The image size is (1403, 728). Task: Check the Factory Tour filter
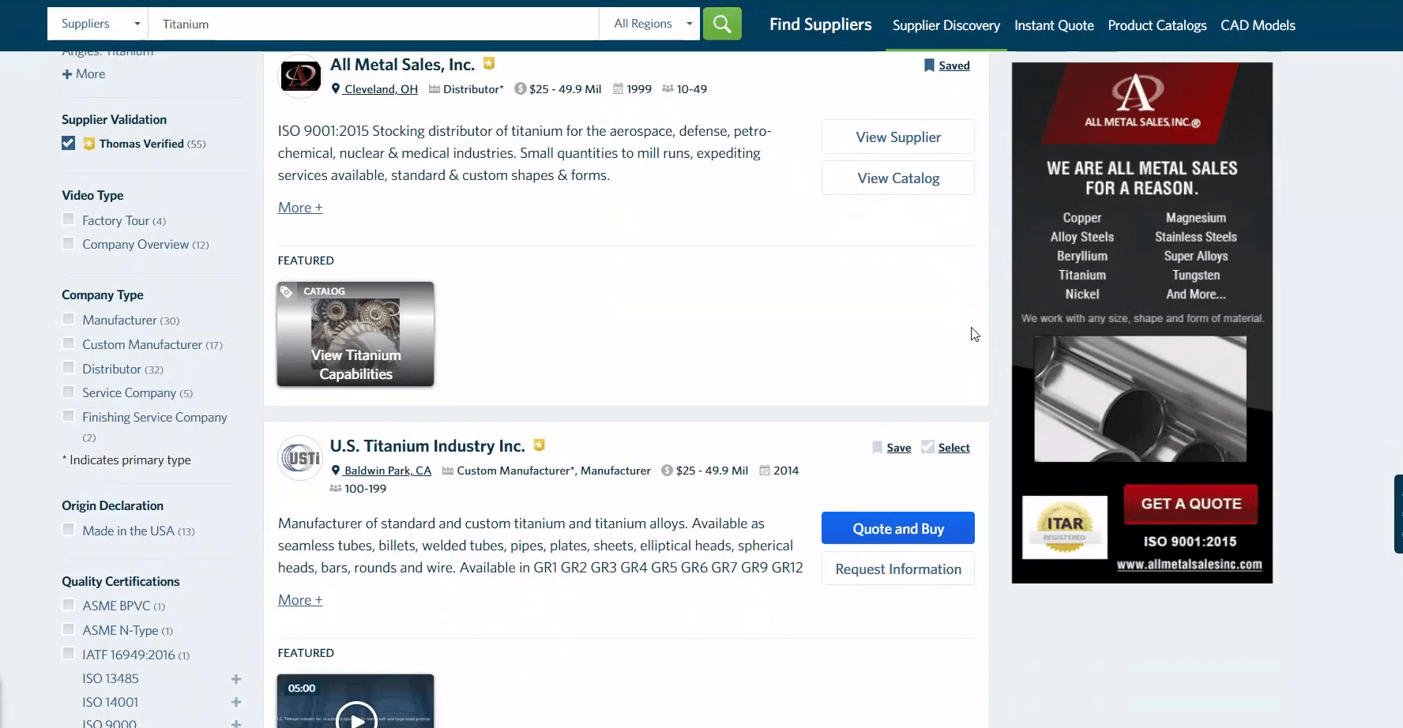[69, 220]
